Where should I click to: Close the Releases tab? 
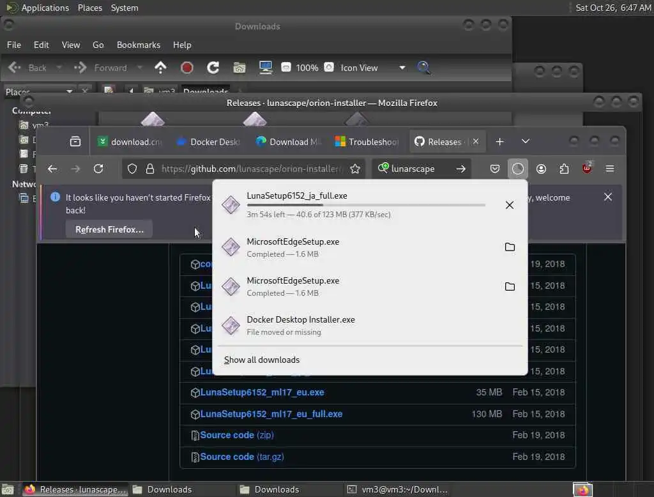coord(475,141)
